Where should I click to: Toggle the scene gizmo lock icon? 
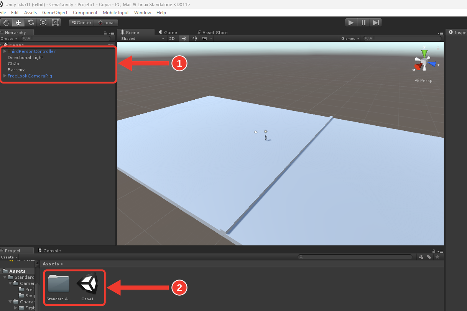[438, 48]
